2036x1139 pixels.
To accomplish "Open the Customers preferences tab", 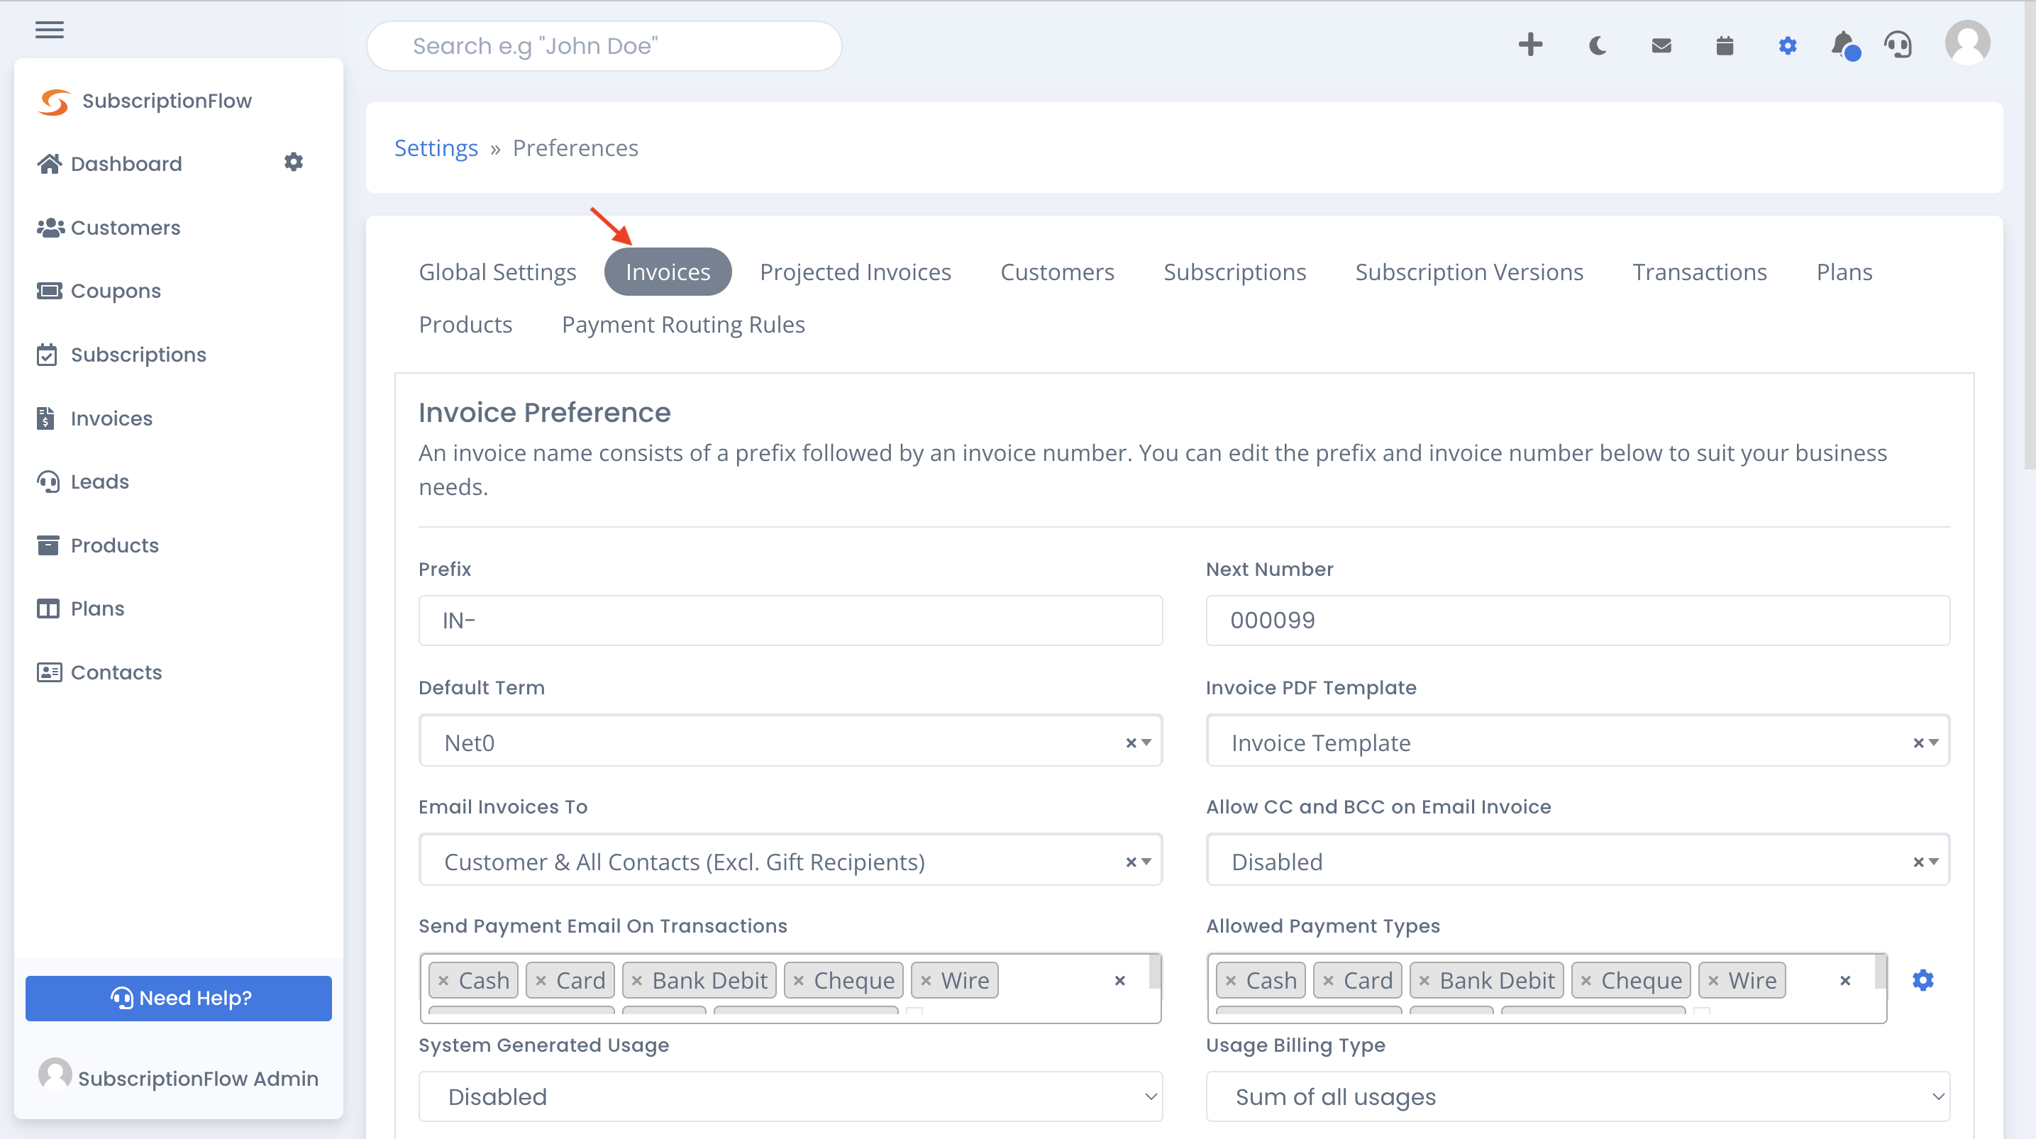I will tap(1057, 272).
